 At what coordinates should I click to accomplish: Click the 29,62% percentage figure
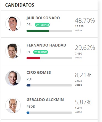click(85, 48)
